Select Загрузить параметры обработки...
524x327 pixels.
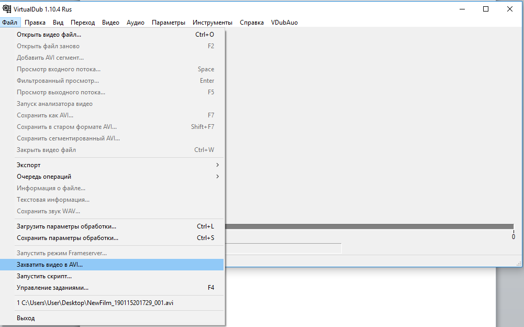[x=112, y=226]
